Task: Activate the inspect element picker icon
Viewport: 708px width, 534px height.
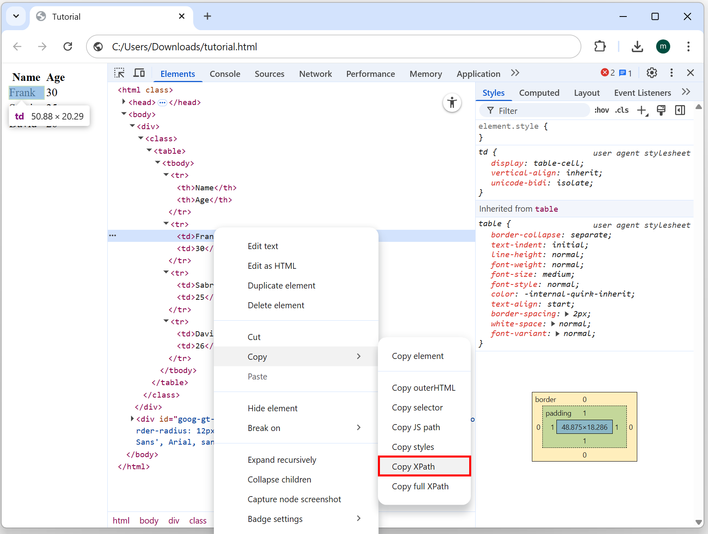Action: point(119,73)
